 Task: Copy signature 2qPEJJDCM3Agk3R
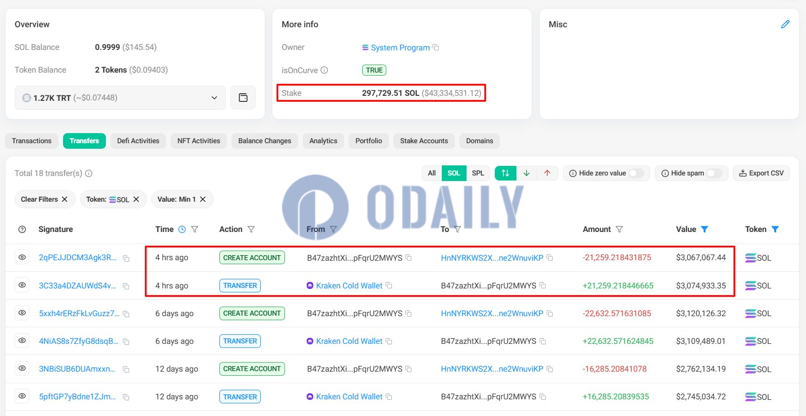click(x=126, y=258)
